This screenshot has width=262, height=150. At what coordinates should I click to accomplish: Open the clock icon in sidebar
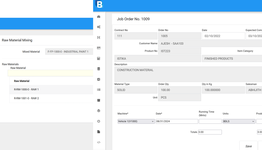tap(99, 121)
